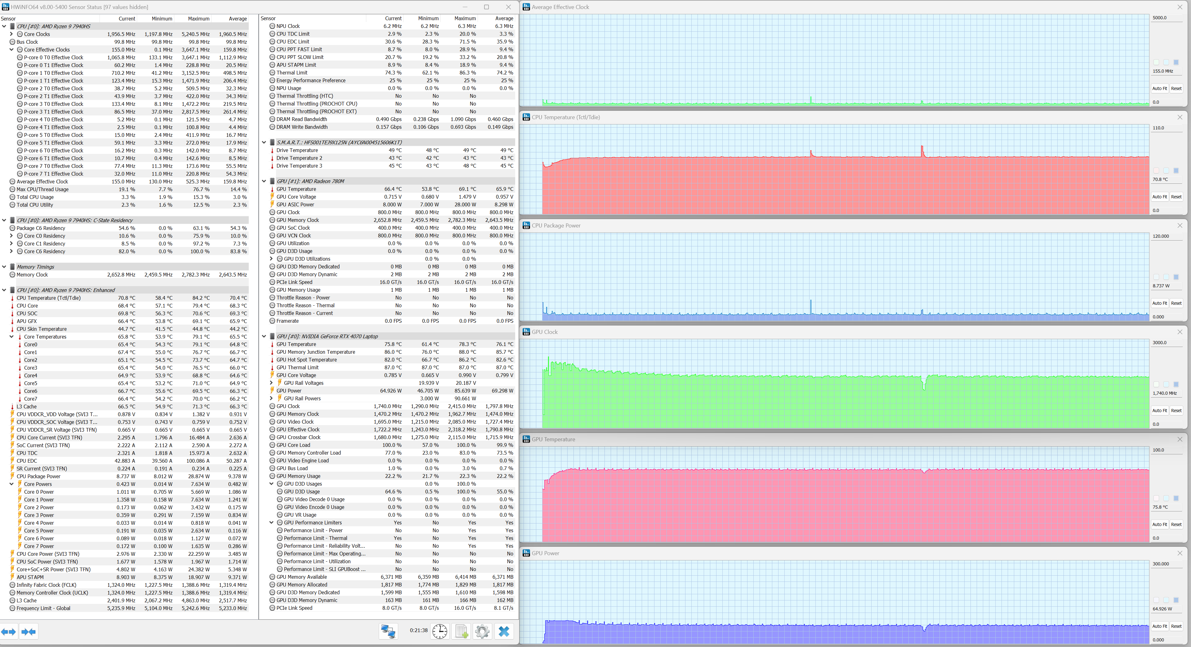The width and height of the screenshot is (1191, 647).
Task: Click the blue X close sensors icon
Action: 504,631
